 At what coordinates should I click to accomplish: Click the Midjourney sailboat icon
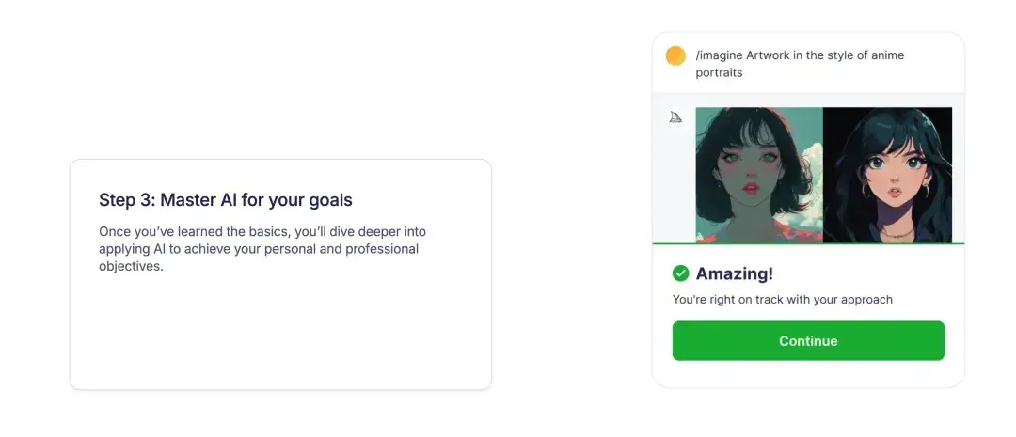pyautogui.click(x=675, y=117)
